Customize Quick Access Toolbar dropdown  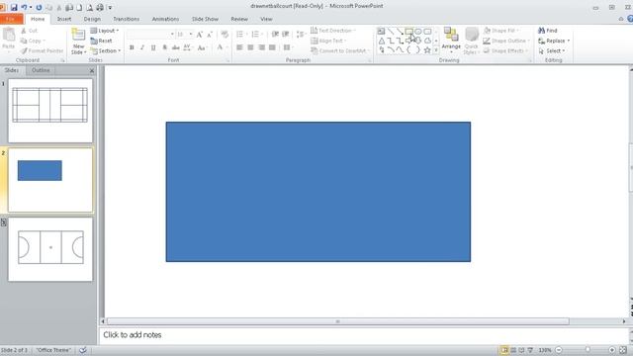(x=110, y=7)
